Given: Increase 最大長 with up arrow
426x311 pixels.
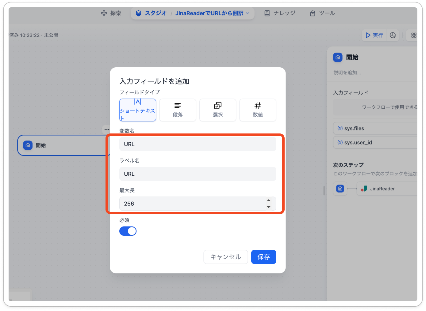Looking at the screenshot, I should pyautogui.click(x=269, y=200).
